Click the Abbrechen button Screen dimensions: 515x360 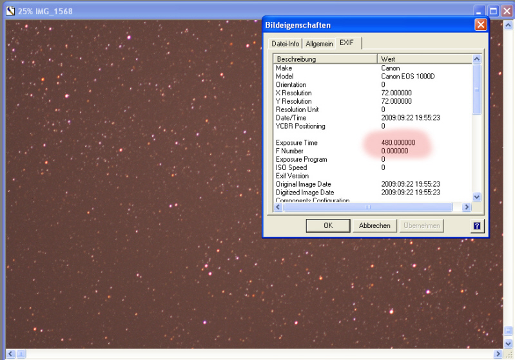coord(374,225)
